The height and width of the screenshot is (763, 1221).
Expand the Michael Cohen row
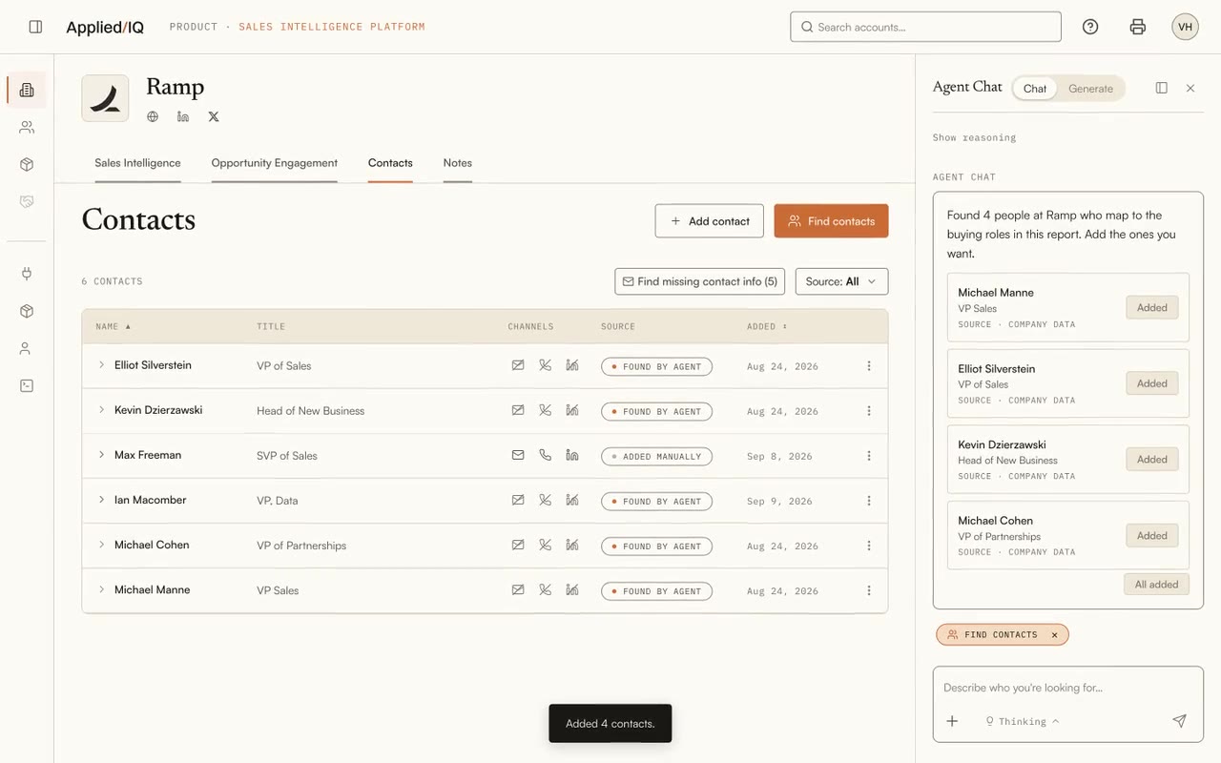[101, 545]
